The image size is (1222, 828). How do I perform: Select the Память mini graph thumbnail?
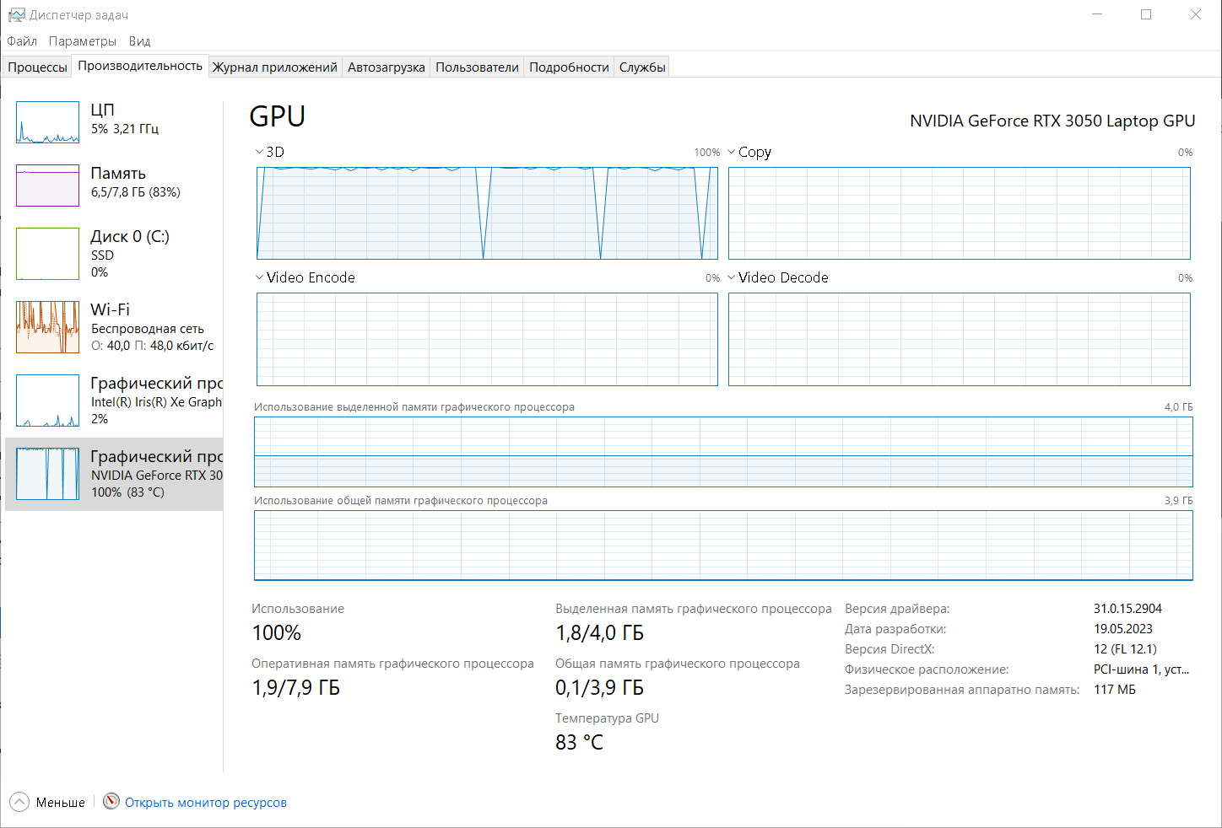click(47, 185)
